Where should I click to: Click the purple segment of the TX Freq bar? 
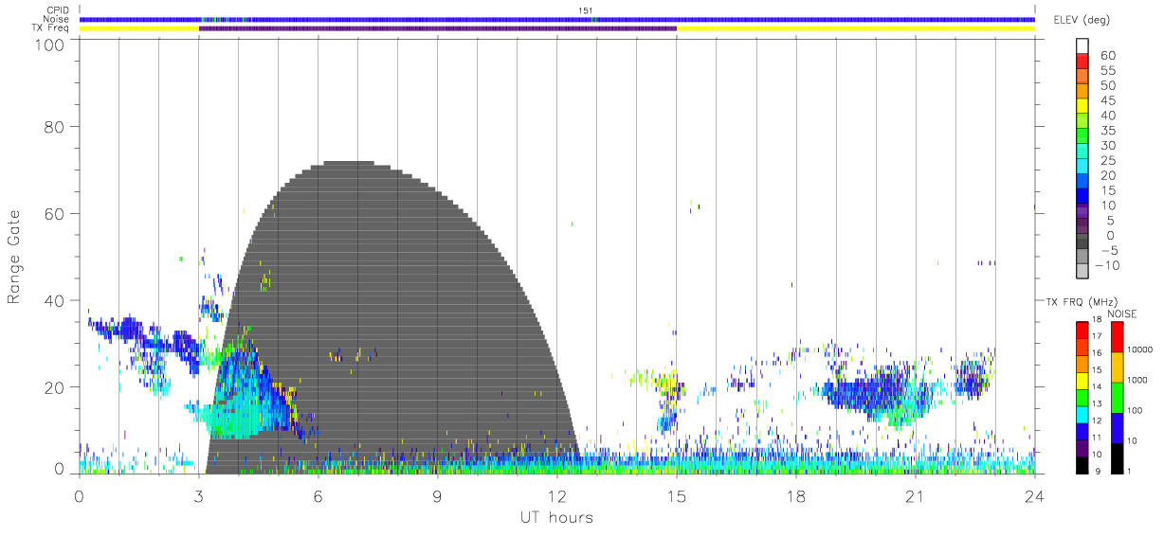tap(437, 28)
